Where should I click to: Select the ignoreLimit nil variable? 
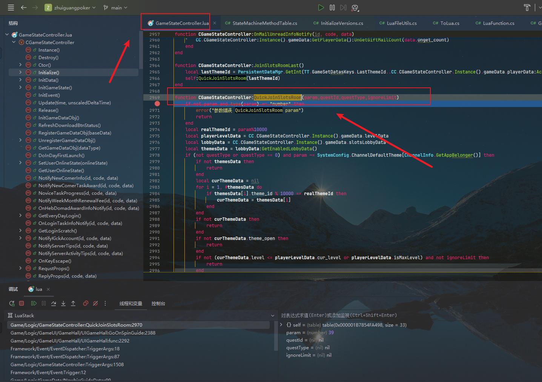coord(309,355)
